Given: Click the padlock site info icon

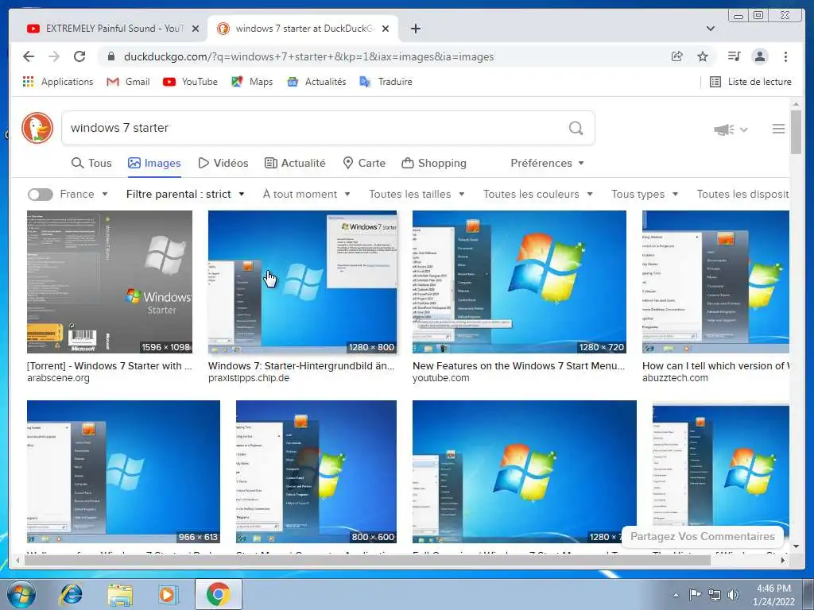Looking at the screenshot, I should pos(110,56).
